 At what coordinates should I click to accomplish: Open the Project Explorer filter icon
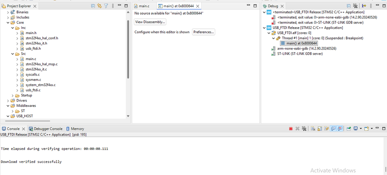click(x=106, y=6)
